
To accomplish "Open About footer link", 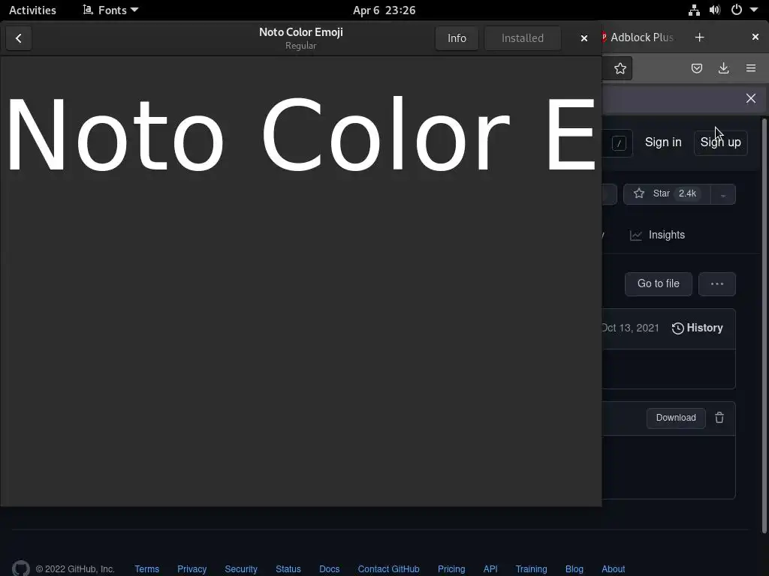I will pyautogui.click(x=613, y=569).
